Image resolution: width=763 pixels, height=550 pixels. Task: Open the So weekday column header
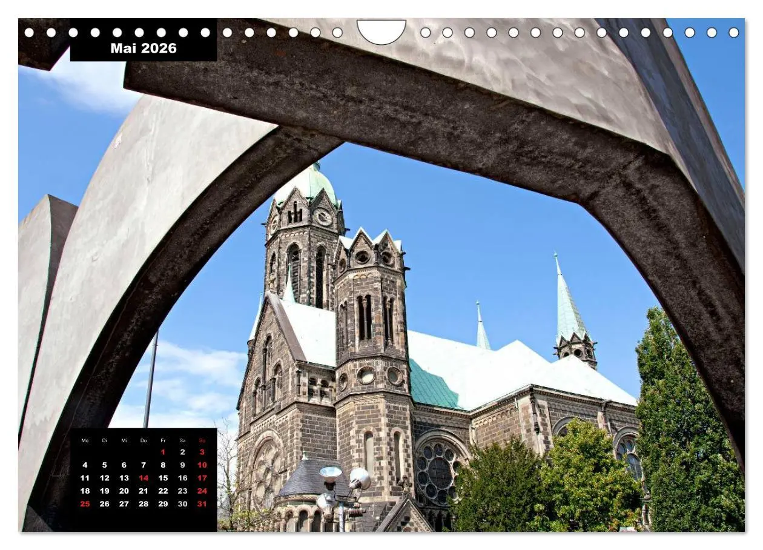coord(202,441)
